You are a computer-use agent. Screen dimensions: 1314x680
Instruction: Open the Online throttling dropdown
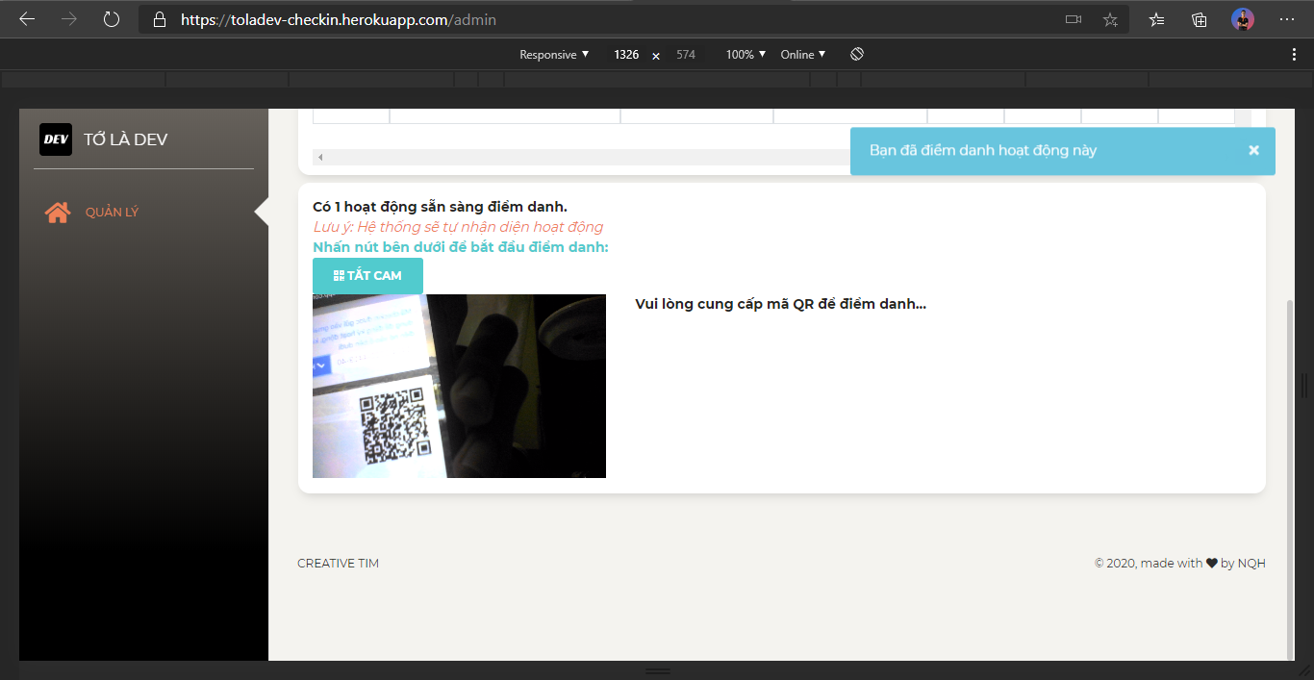tap(803, 55)
